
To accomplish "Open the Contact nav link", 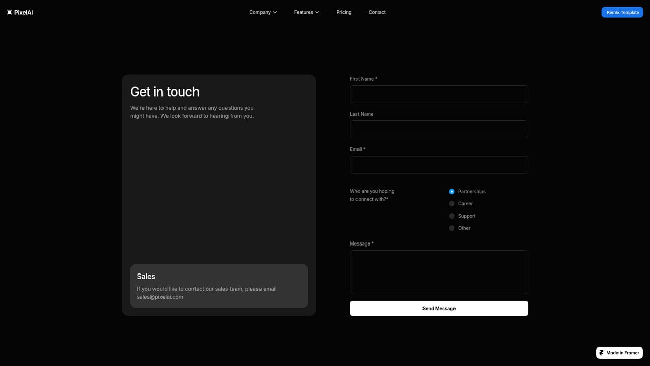I will click(x=377, y=12).
